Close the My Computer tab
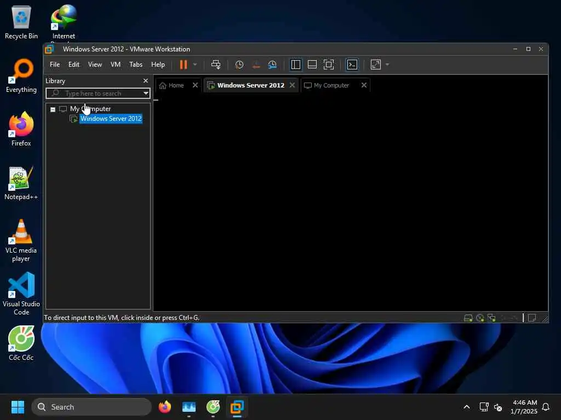This screenshot has width=561, height=420. (364, 85)
